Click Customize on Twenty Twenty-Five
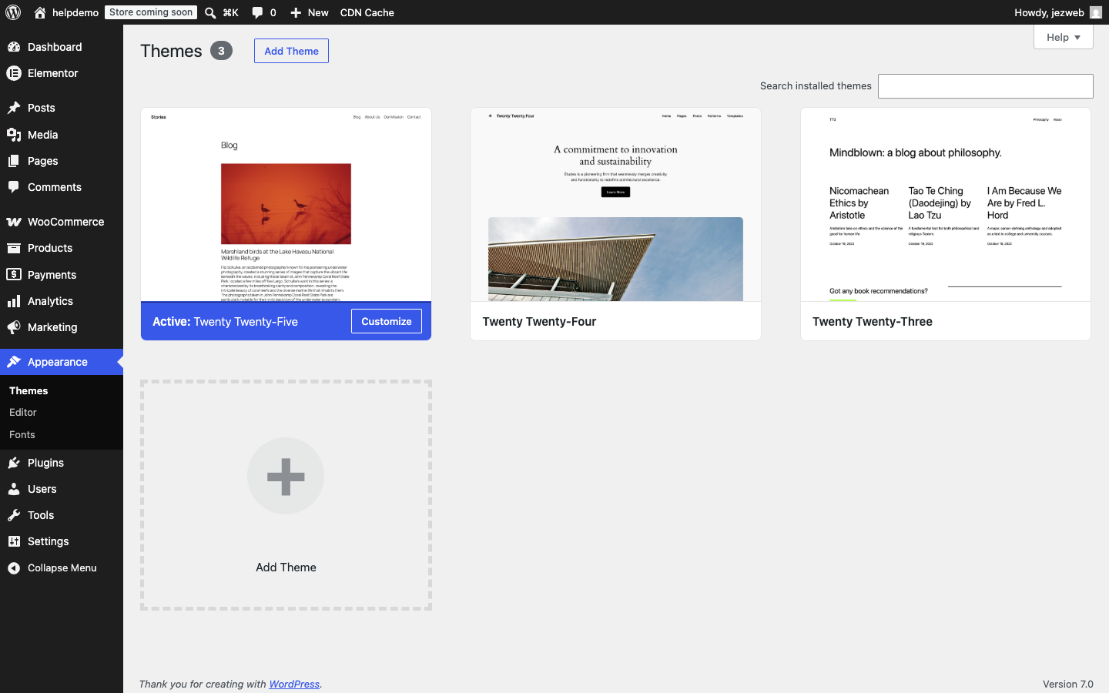The image size is (1109, 693). 387,321
